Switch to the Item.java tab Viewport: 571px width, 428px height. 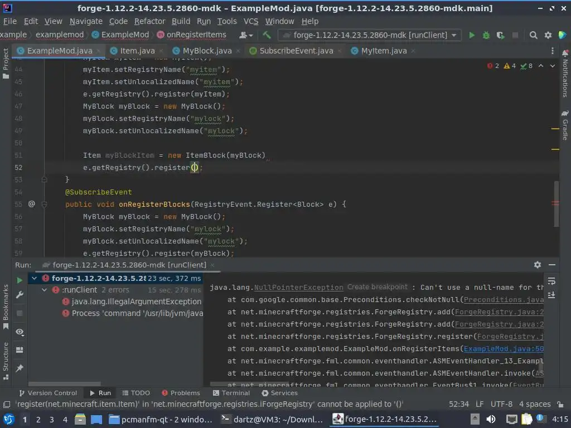tap(137, 51)
